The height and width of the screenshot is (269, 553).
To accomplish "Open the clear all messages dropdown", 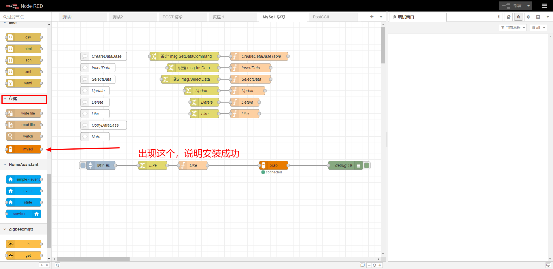I will [538, 28].
